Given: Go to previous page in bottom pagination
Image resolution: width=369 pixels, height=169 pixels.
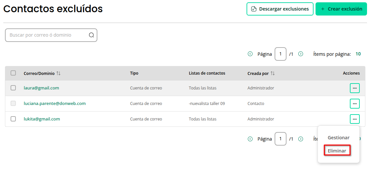Looking at the screenshot, I should point(250,139).
